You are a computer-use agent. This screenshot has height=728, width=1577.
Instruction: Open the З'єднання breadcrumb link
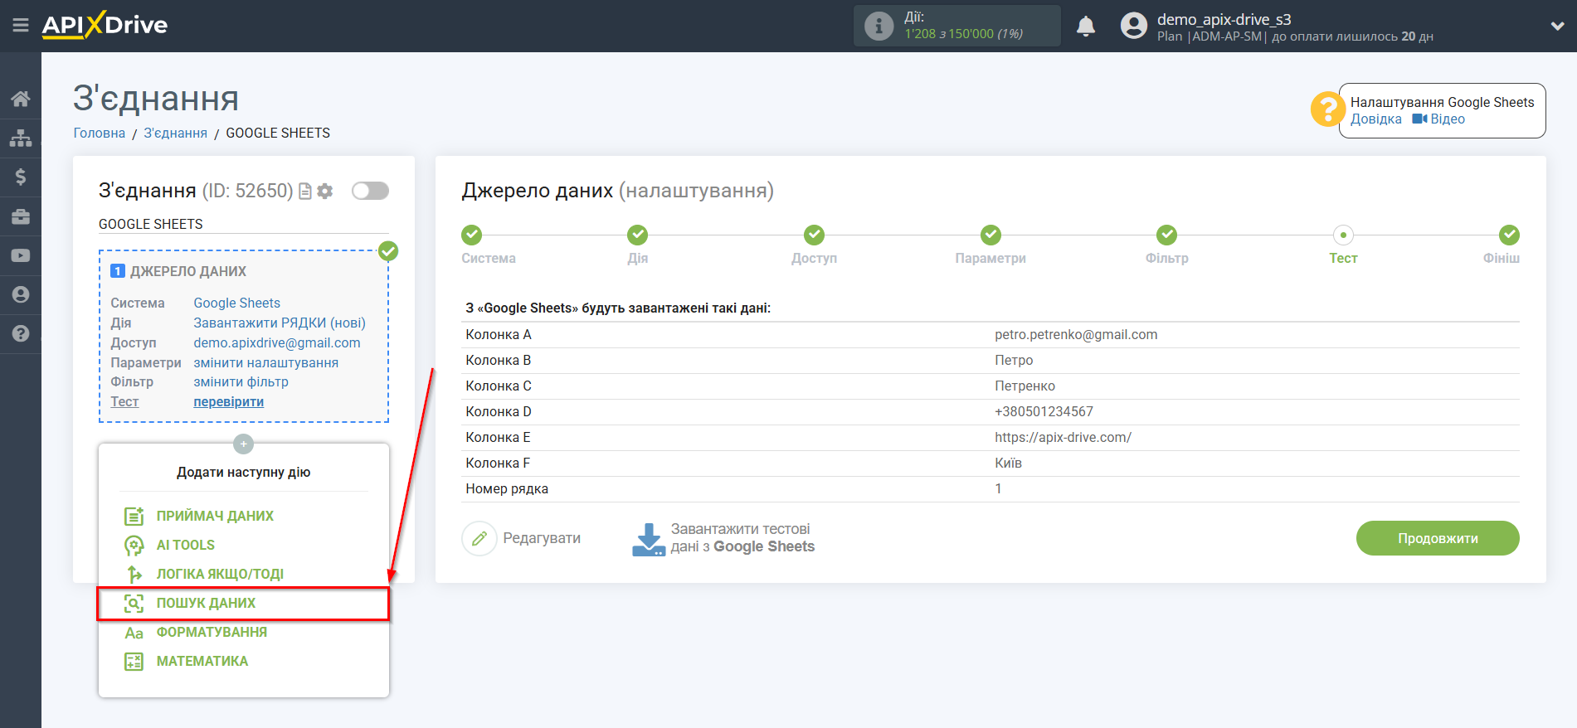point(175,133)
